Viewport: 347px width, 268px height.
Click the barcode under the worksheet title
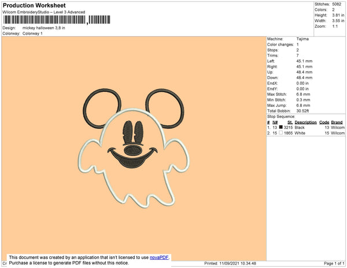click(57, 20)
